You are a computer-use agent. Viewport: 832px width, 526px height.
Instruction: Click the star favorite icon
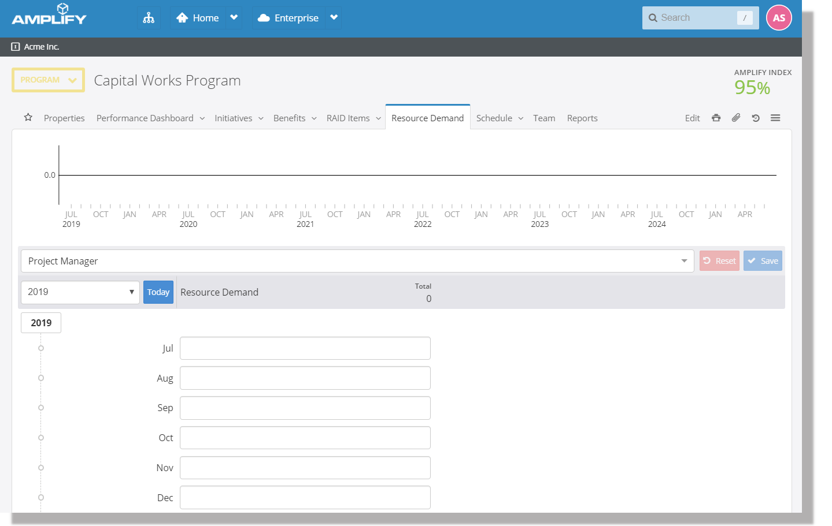click(28, 118)
